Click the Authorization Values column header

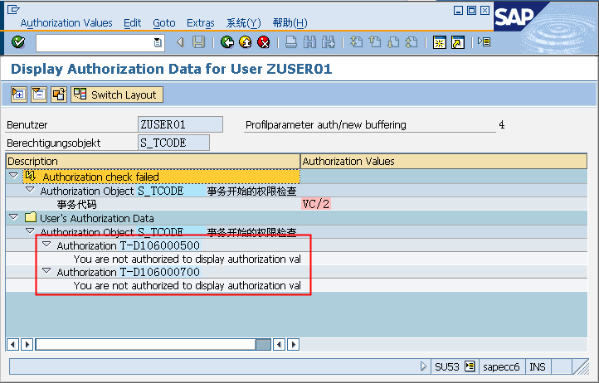pos(444,161)
